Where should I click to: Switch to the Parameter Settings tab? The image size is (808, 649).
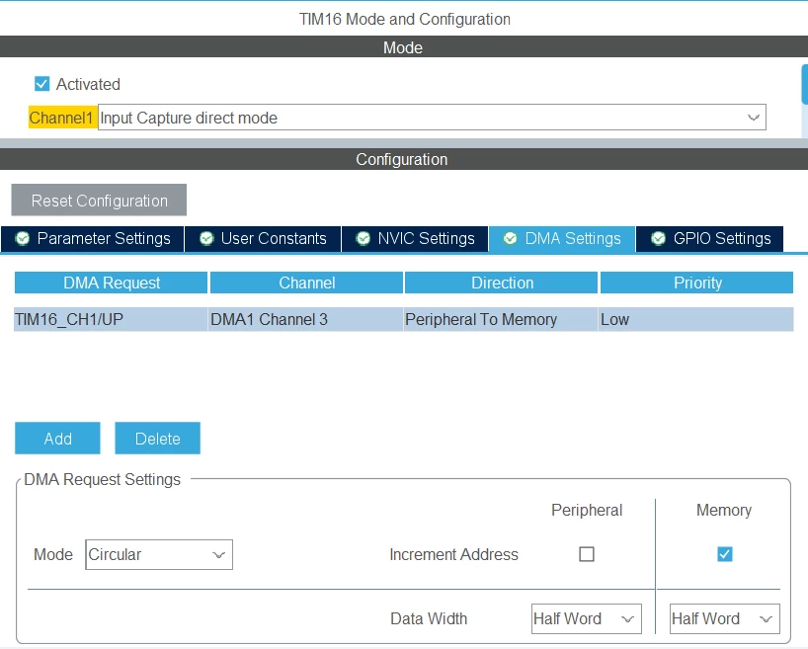(92, 239)
